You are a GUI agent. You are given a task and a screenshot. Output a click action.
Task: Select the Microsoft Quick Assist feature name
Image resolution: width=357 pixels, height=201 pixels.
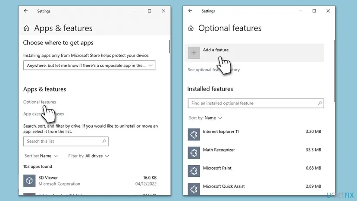pos(224,186)
